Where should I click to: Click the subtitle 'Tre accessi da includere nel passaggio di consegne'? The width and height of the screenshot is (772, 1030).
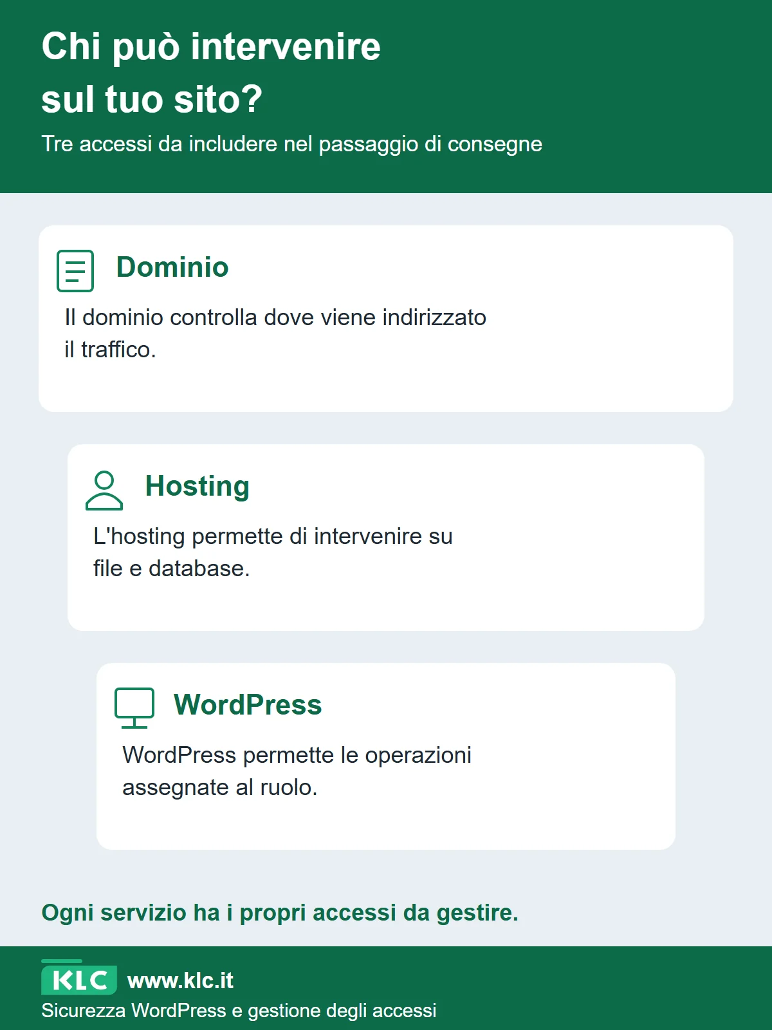click(291, 144)
